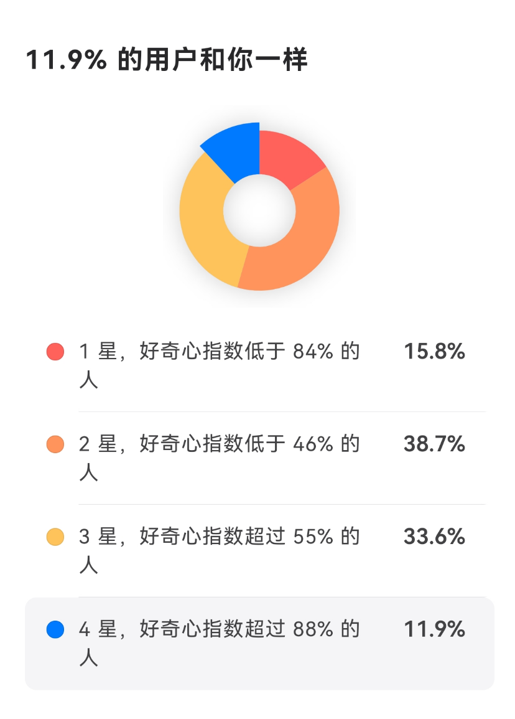Screen dimensions: 515x719
Task: Click the 15.8% percentage value
Action: (x=434, y=352)
